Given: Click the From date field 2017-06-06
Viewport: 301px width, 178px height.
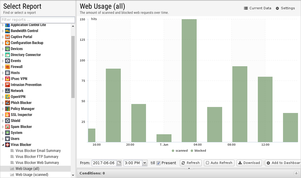Looking at the screenshot, I should [x=104, y=163].
